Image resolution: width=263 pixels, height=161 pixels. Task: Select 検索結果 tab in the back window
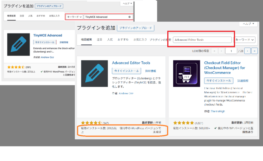(x=12, y=16)
